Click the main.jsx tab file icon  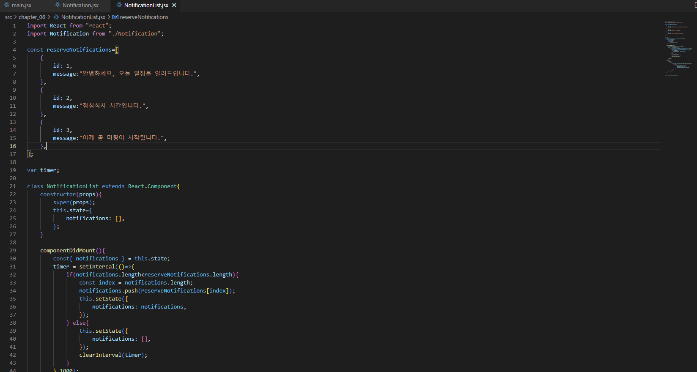point(7,5)
